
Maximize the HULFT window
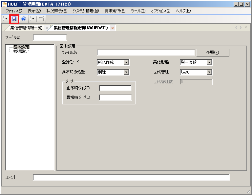coord(241,4)
